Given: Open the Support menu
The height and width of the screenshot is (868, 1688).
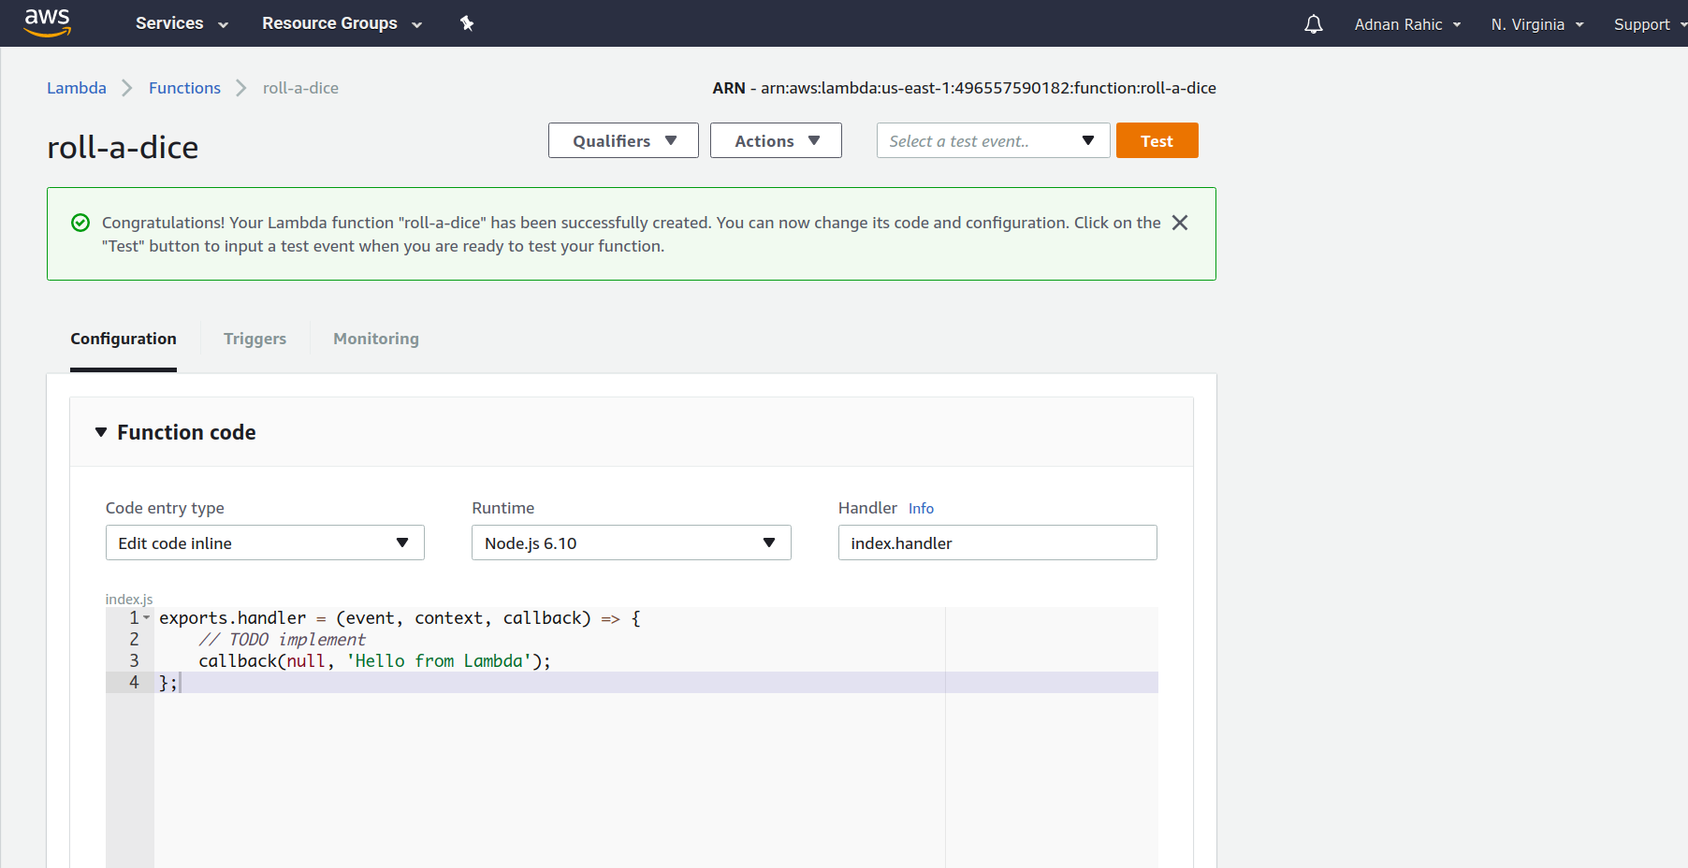Looking at the screenshot, I should coord(1650,24).
